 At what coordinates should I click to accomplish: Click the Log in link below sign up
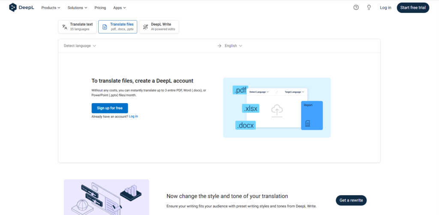[133, 116]
